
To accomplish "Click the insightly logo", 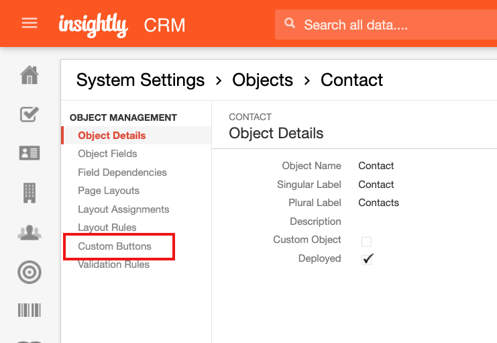I will coord(93,25).
